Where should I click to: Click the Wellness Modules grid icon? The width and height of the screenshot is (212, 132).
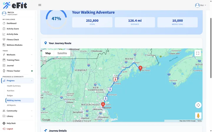point(4,45)
